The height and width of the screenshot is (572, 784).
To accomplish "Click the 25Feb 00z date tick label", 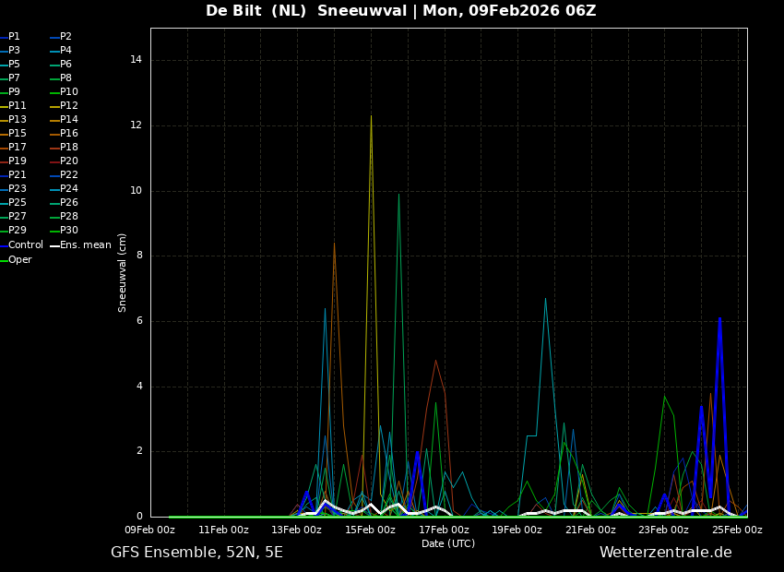I will click(737, 530).
